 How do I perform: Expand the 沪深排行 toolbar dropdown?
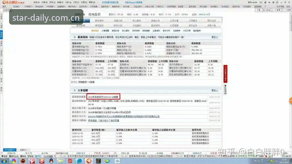[x=29, y=6]
